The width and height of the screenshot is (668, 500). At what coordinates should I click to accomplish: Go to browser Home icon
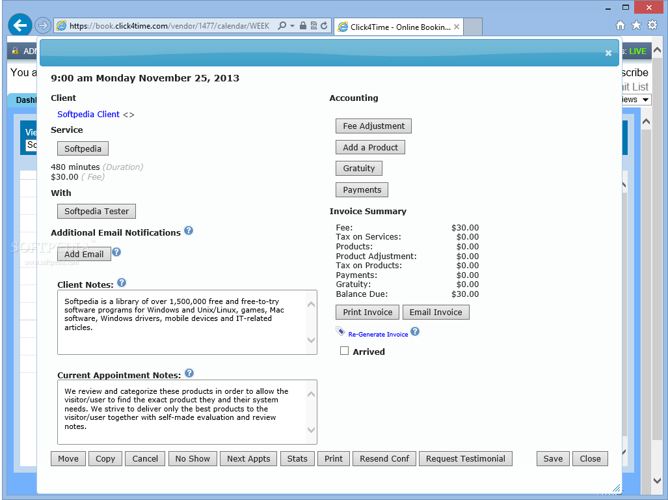click(x=621, y=25)
